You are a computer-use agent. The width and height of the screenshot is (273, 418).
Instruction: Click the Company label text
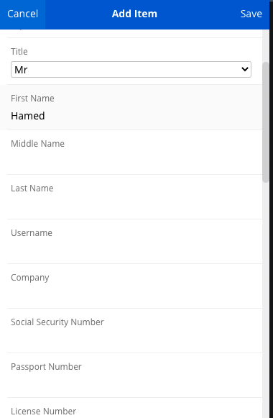click(29, 278)
